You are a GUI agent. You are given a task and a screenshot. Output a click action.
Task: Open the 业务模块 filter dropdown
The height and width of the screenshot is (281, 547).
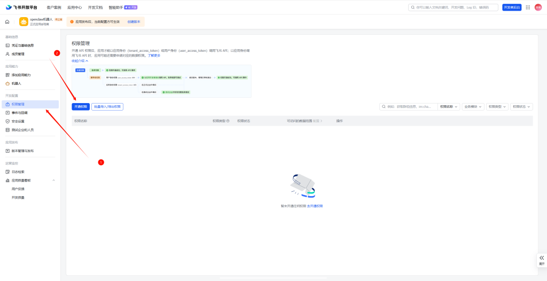click(x=473, y=107)
